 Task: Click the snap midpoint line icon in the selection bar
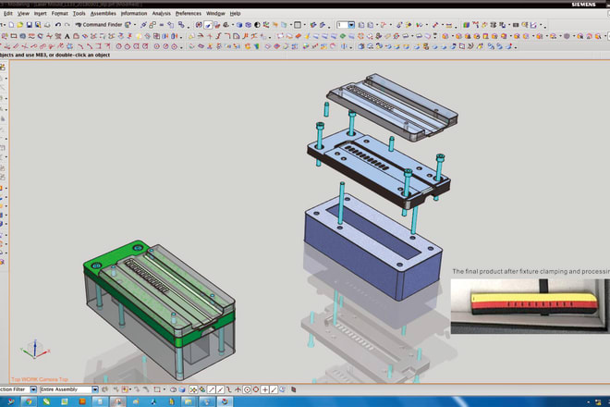click(x=220, y=389)
